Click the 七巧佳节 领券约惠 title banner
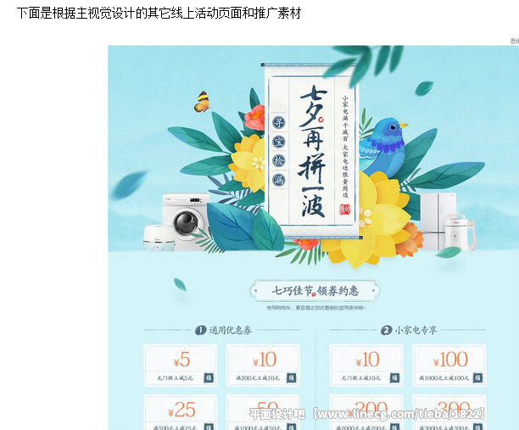 (x=315, y=291)
